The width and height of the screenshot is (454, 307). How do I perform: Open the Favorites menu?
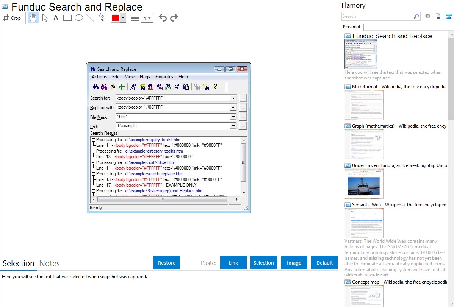(x=164, y=77)
